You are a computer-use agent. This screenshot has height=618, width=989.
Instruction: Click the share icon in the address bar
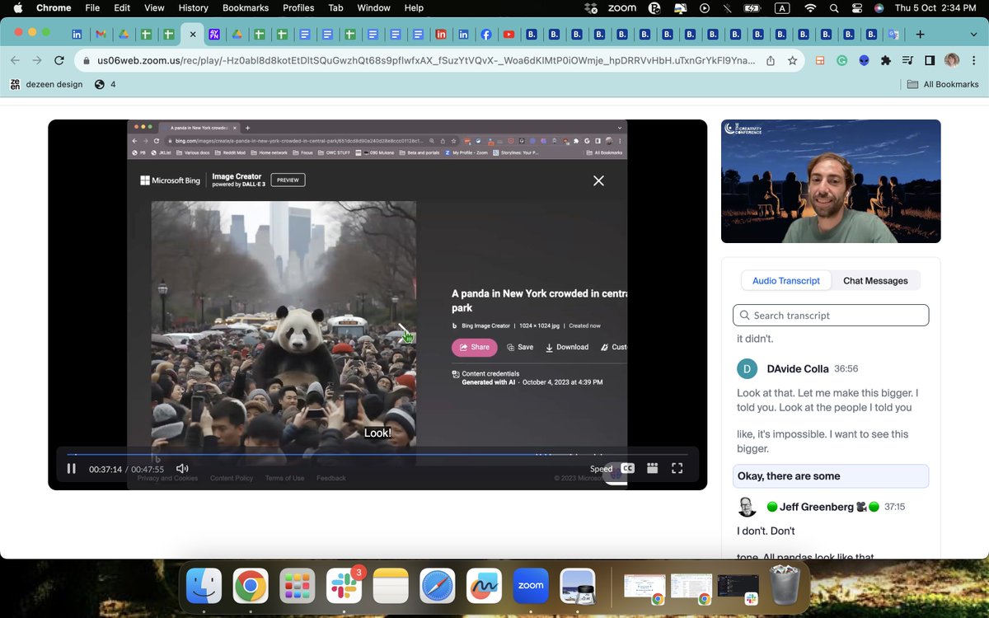coord(770,60)
